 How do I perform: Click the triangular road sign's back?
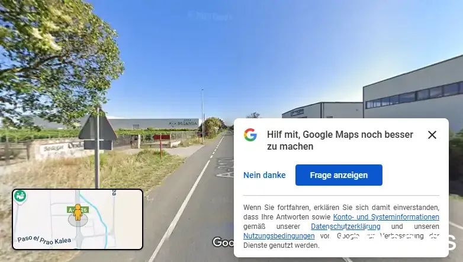tap(98, 127)
